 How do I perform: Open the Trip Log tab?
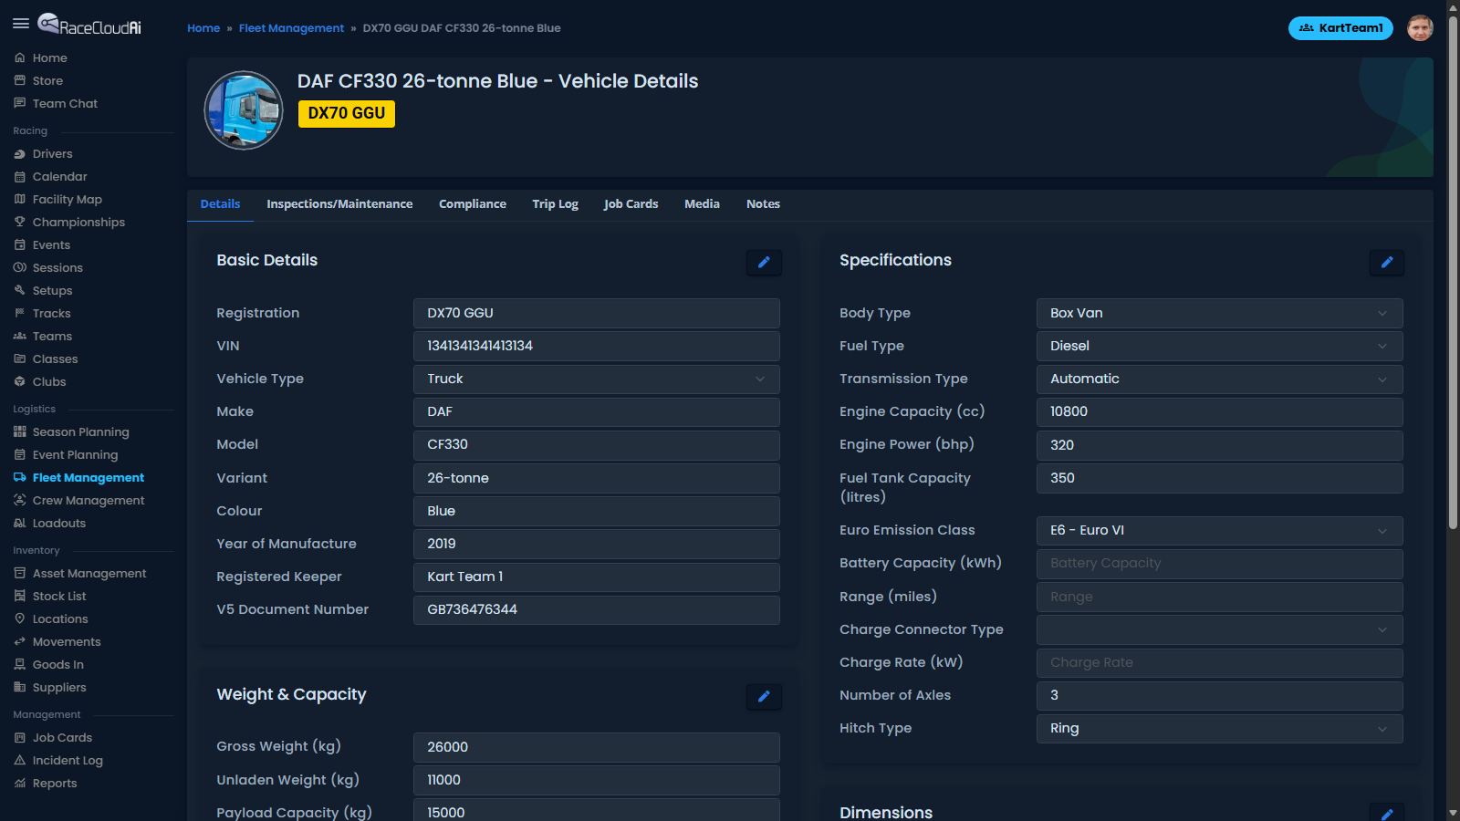[x=555, y=203]
